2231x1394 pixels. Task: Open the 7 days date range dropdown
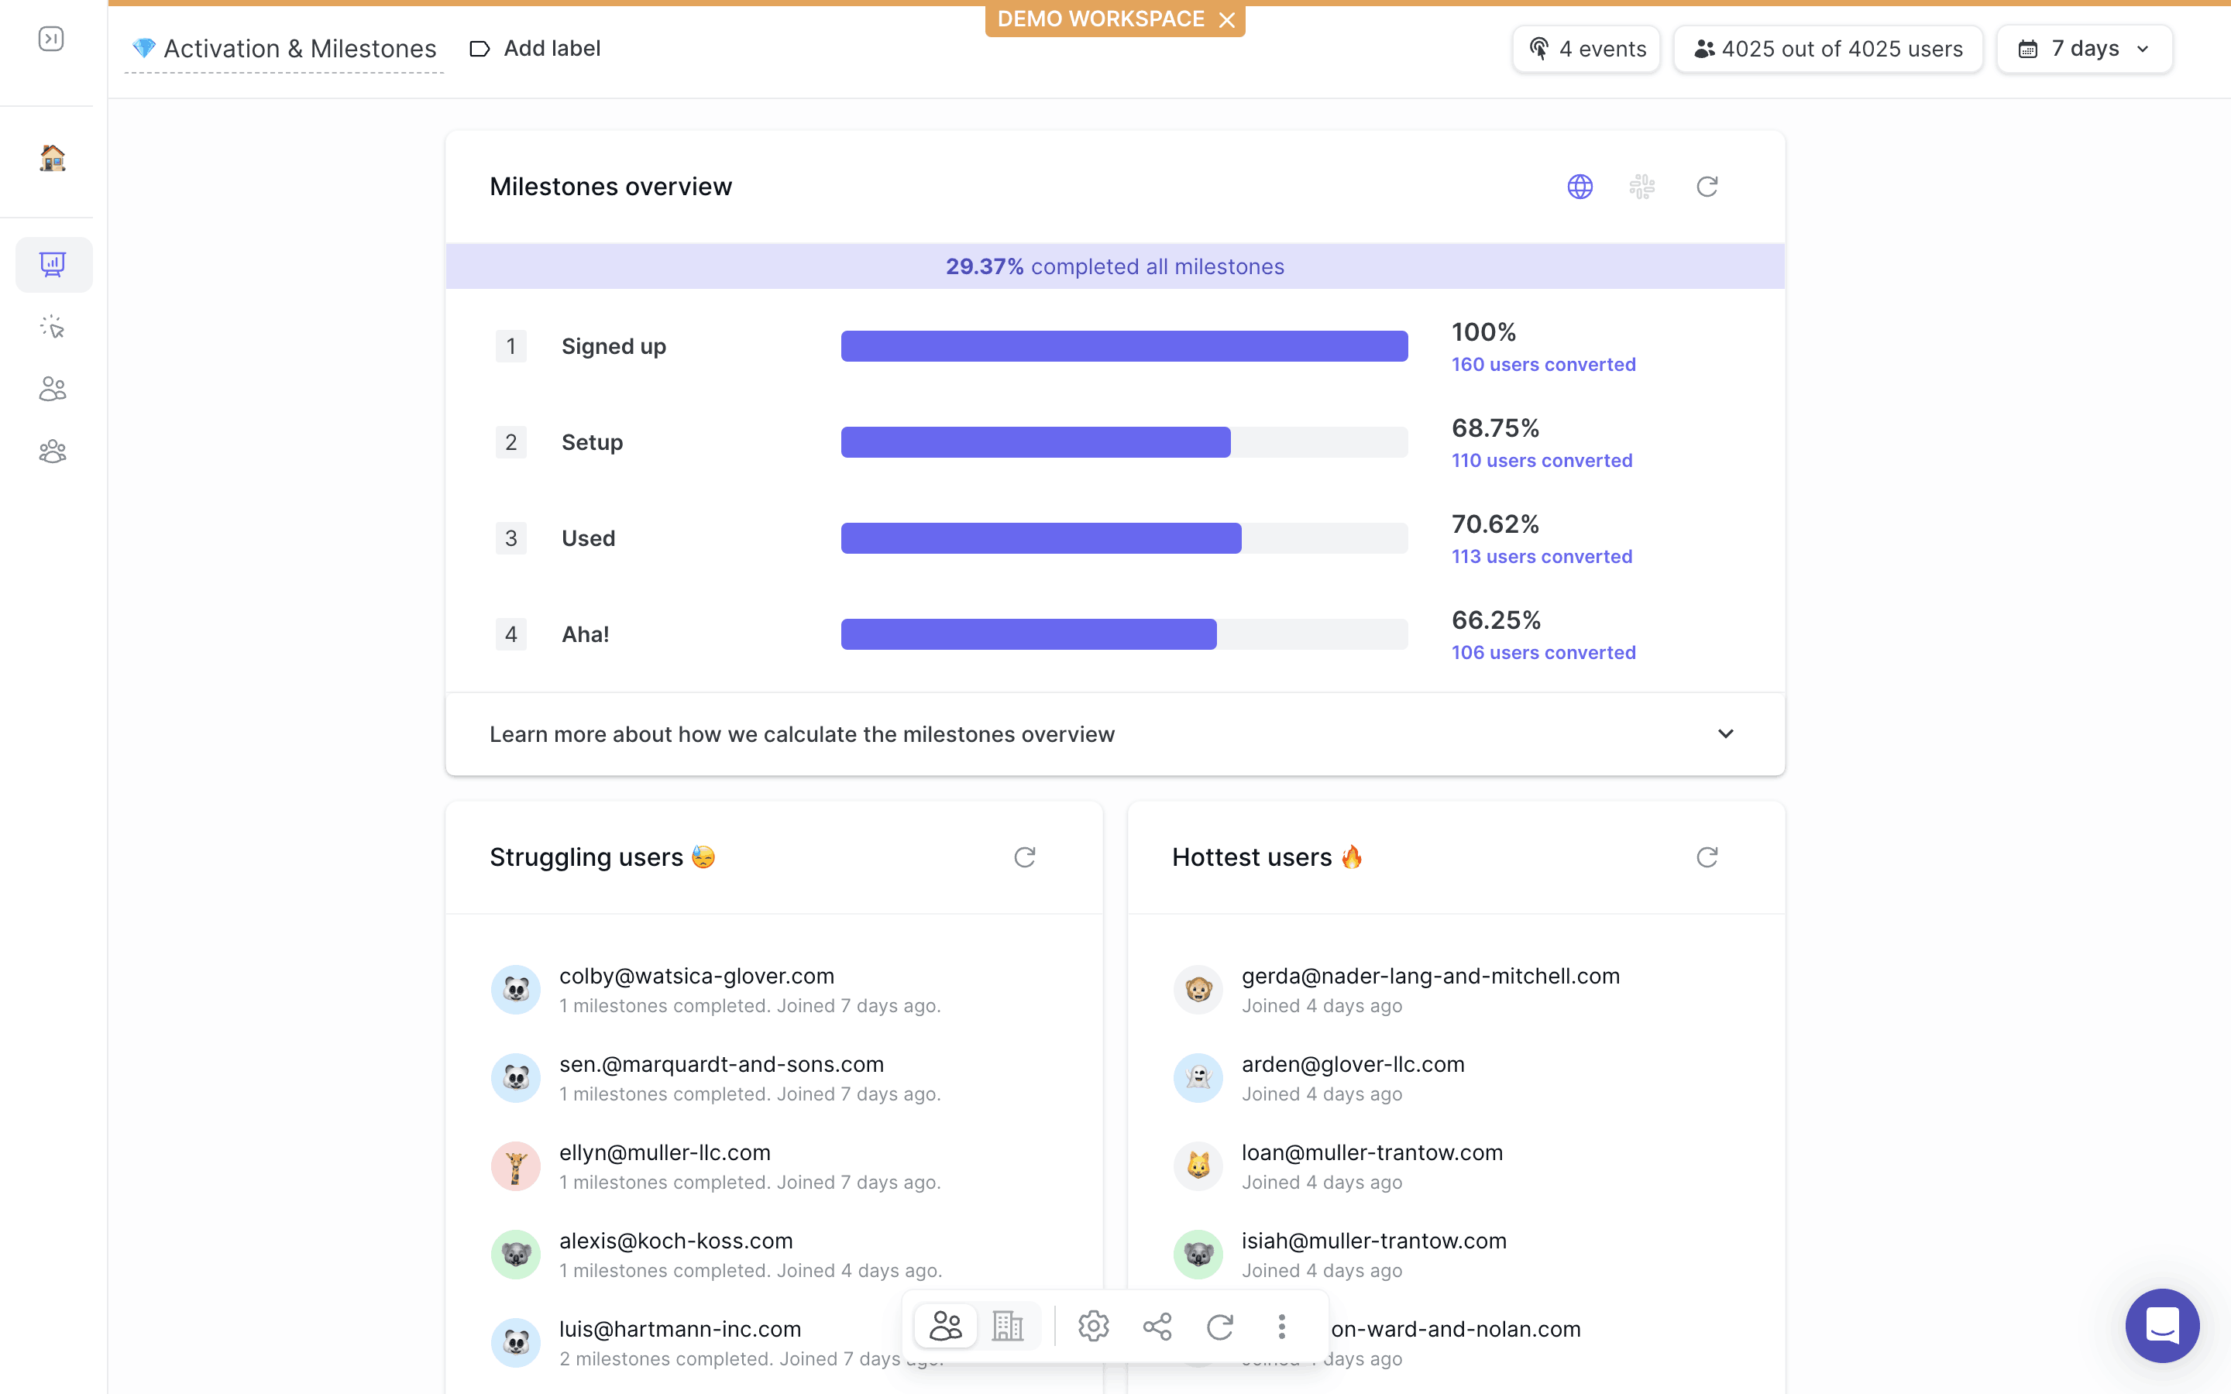pos(2084,49)
